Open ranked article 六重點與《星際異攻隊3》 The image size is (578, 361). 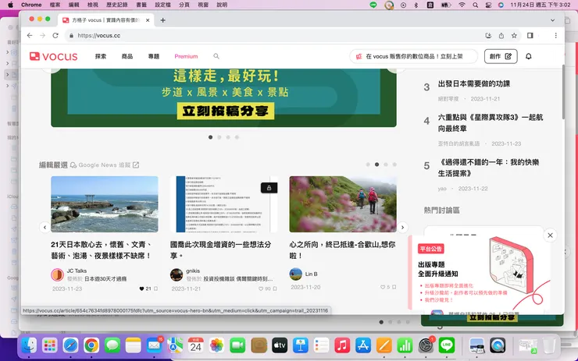tap(491, 123)
